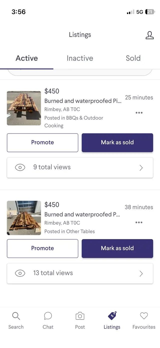
Task: Open the three-dot menu on the second listing
Action: tap(139, 222)
